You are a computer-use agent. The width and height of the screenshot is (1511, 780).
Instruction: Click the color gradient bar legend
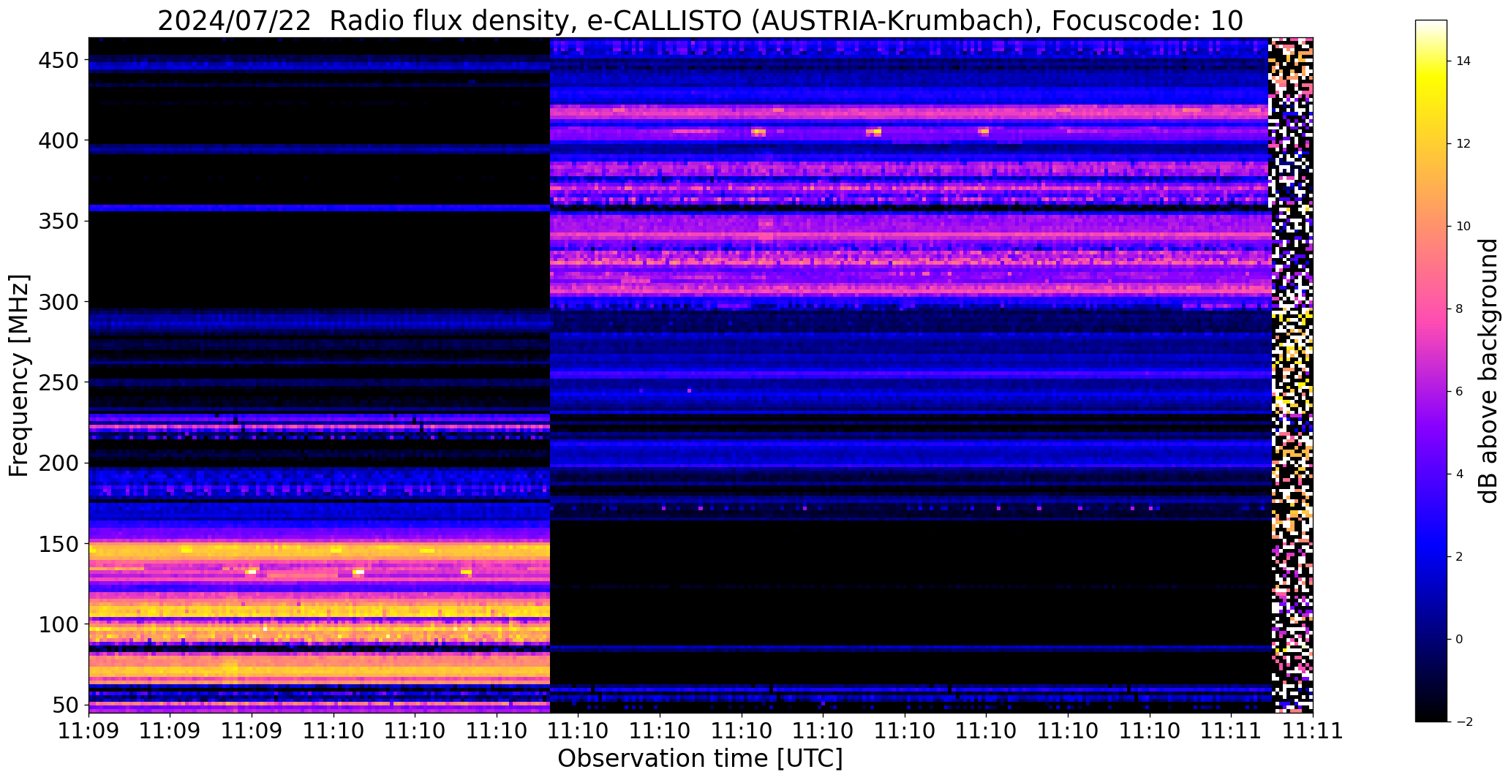(x=1431, y=371)
